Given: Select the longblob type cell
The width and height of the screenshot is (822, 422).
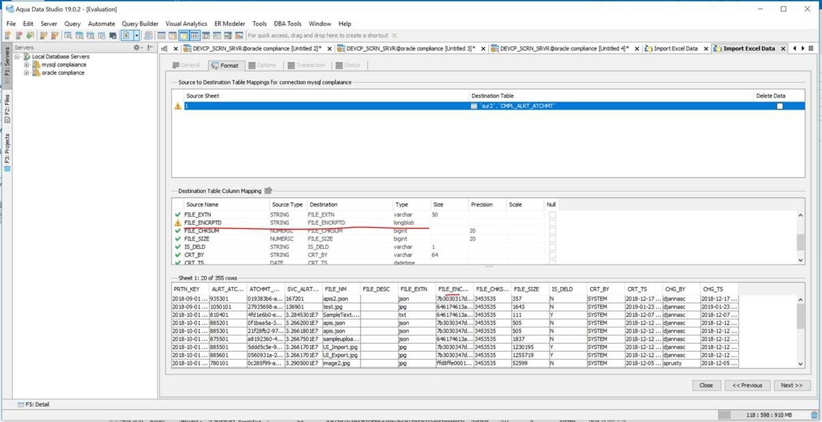Looking at the screenshot, I should [x=412, y=223].
